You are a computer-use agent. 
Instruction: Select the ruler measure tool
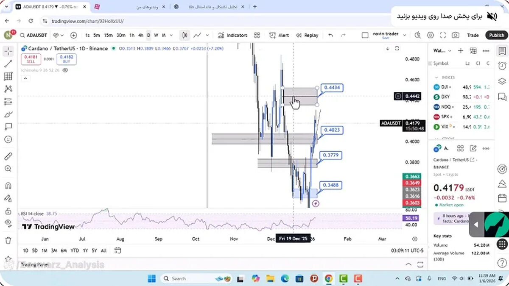coord(8,156)
